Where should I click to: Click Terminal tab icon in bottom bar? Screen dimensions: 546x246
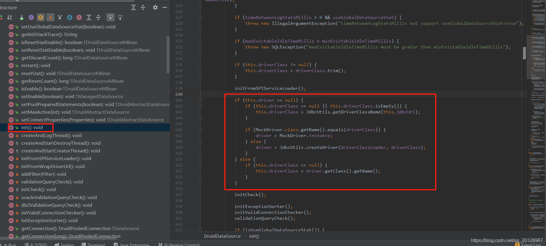84,245
